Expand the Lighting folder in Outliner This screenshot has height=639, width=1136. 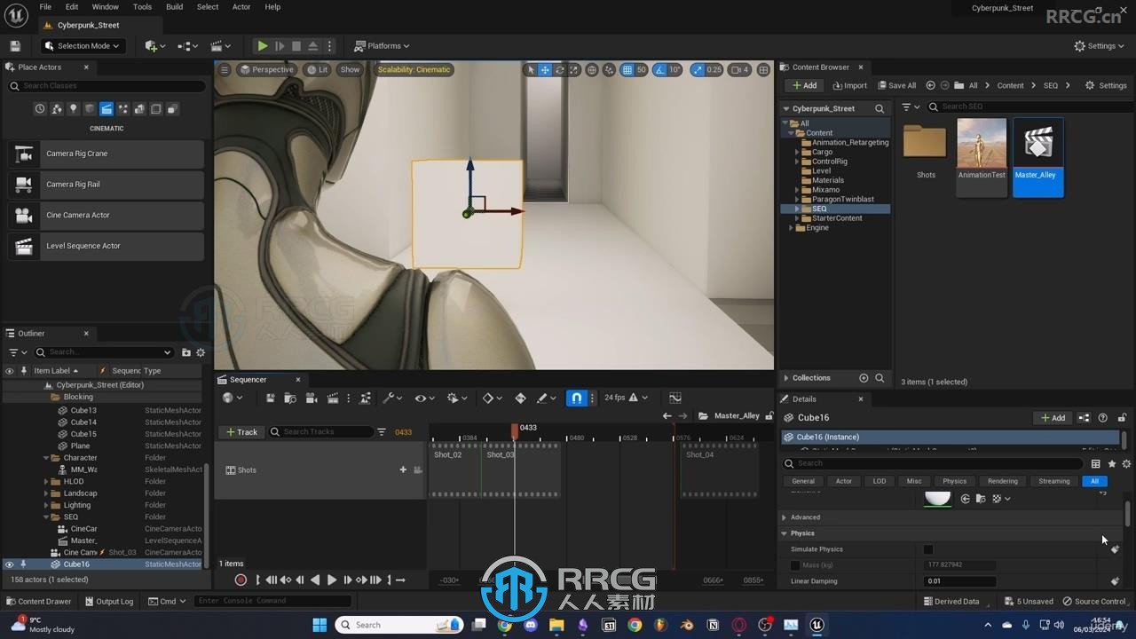click(x=46, y=506)
